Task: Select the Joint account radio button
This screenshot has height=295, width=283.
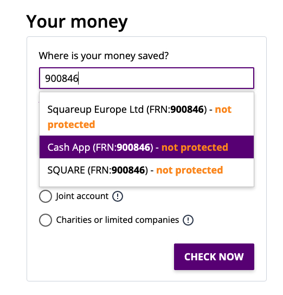Action: 46,196
